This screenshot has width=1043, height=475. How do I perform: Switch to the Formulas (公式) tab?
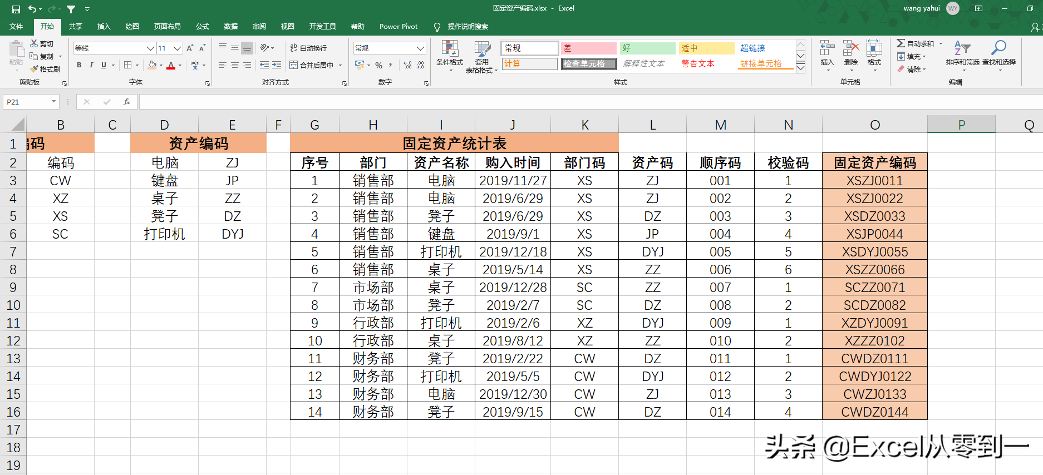pos(203,26)
